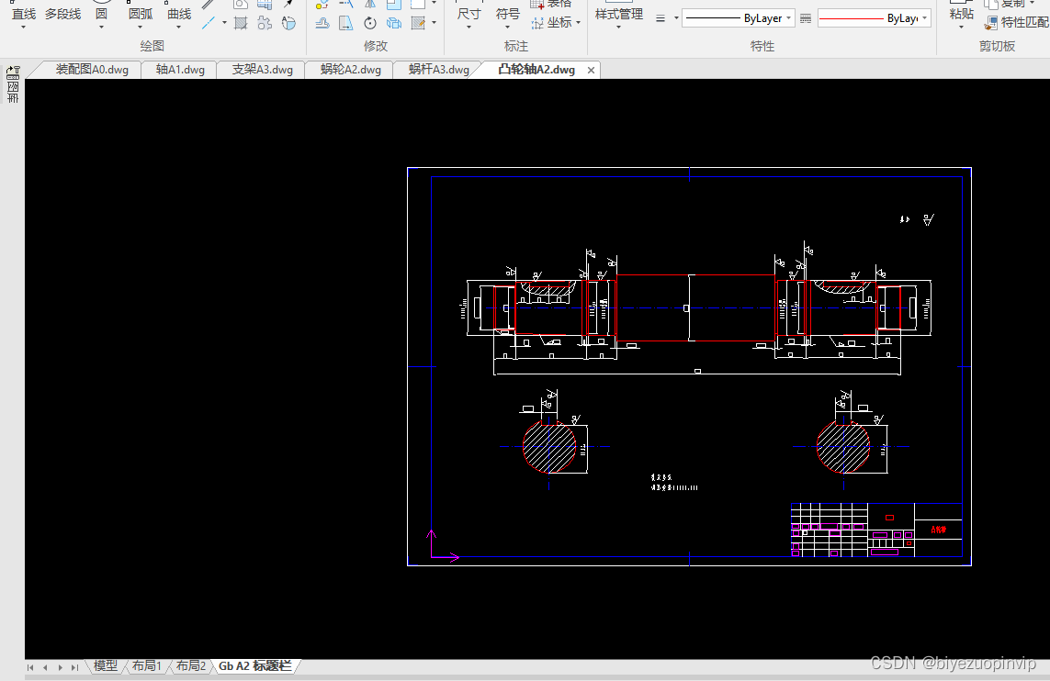Screen dimensions: 1050x681
Task: Select the 多段线 (polyline) tool
Action: tap(63, 14)
